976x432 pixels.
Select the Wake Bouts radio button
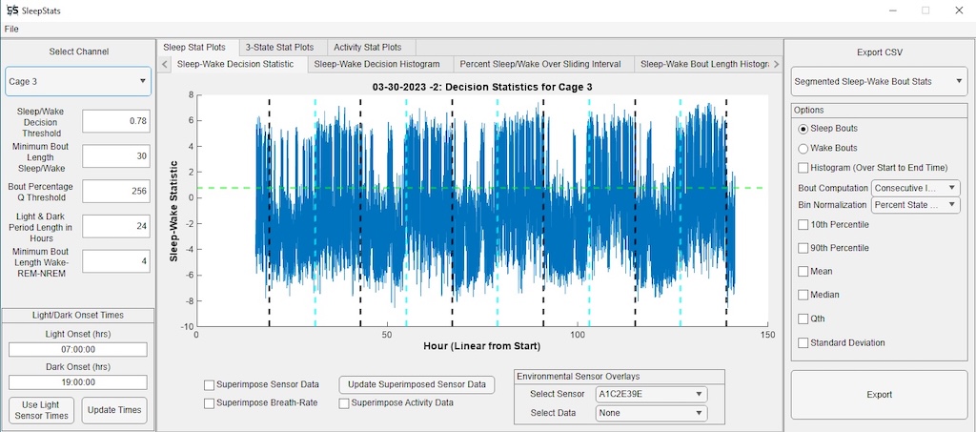803,148
